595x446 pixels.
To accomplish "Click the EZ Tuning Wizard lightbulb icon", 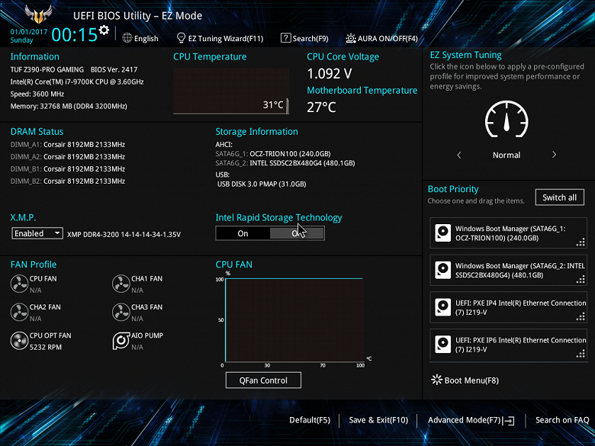I will tap(181, 38).
